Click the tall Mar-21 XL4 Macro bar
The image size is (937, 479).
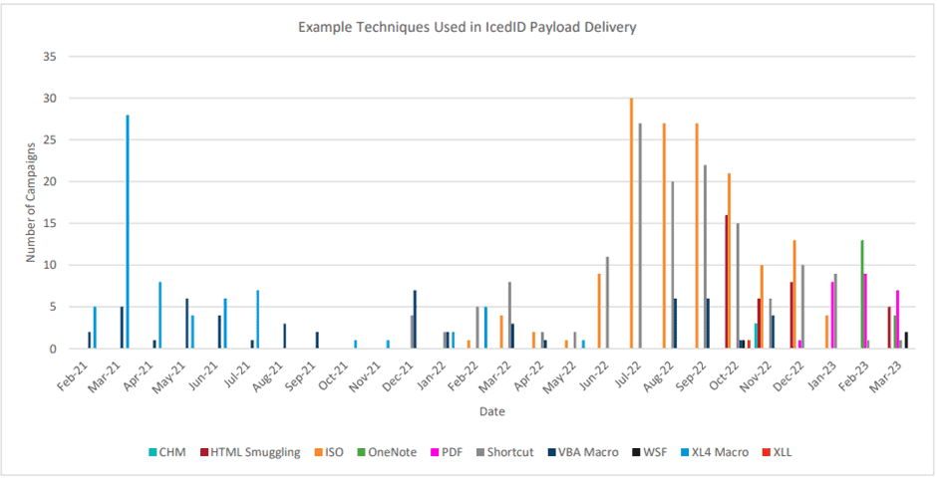(x=128, y=232)
